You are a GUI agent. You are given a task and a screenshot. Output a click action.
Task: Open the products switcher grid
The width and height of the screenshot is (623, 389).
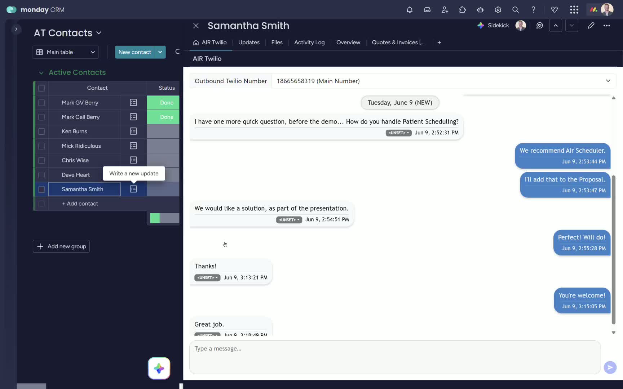click(574, 10)
